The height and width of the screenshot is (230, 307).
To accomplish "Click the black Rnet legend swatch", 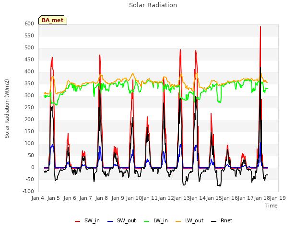I will [214, 221].
